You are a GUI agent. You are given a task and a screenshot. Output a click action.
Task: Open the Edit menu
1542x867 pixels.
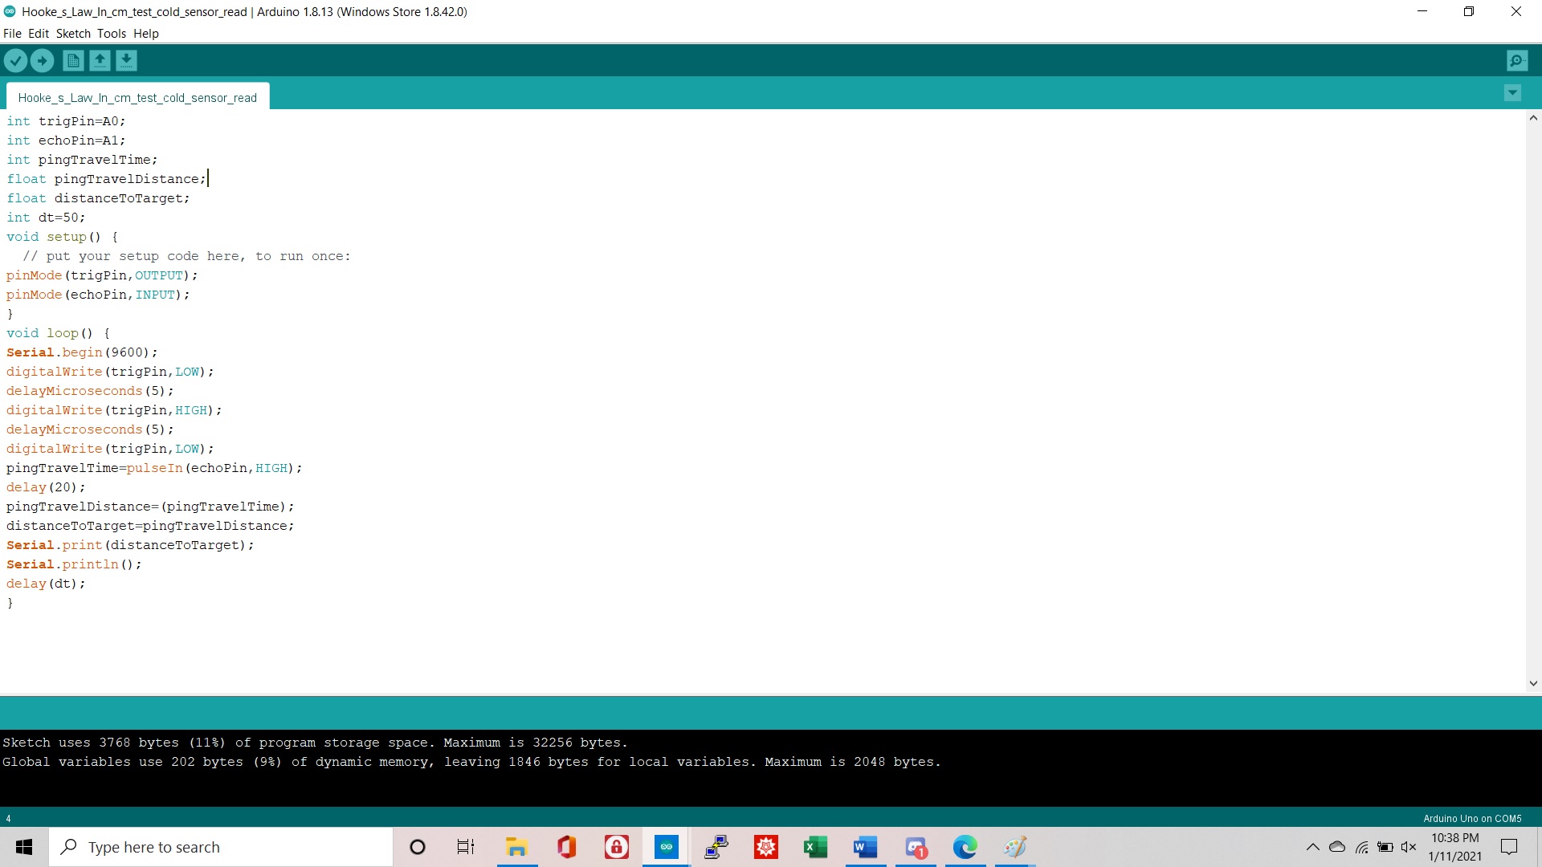39,34
